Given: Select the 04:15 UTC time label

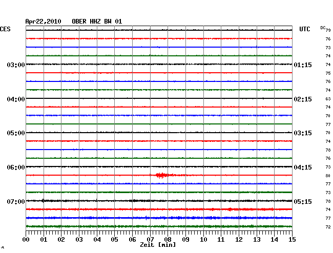Looking at the screenshot, I should tap(303, 167).
